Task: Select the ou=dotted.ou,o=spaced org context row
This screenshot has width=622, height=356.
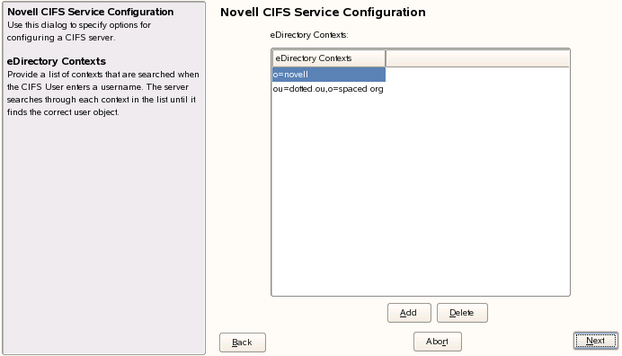Action: 328,89
